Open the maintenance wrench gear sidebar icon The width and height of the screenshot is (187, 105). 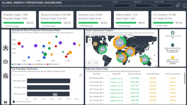6,76
